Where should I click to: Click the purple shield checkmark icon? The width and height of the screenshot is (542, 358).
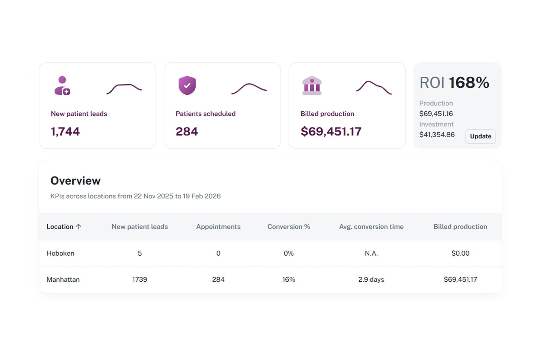(187, 85)
